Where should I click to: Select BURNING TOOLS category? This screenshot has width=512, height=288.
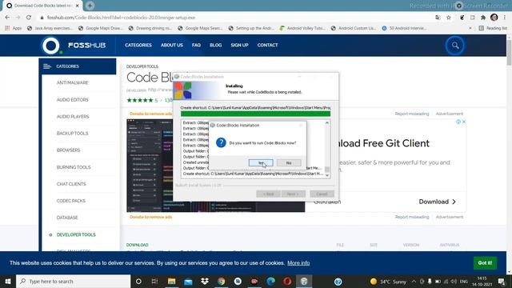[x=74, y=167]
